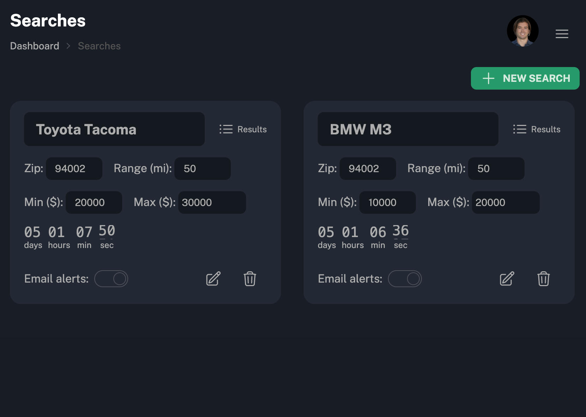This screenshot has height=417, width=586.
Task: Select the Toyota Tacoma min price field
Action: point(94,203)
